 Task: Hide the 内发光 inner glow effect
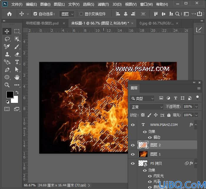(150, 176)
